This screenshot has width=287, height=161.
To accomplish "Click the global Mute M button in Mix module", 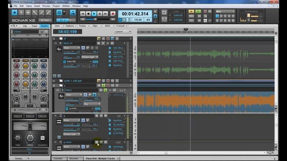I will 191,12.
